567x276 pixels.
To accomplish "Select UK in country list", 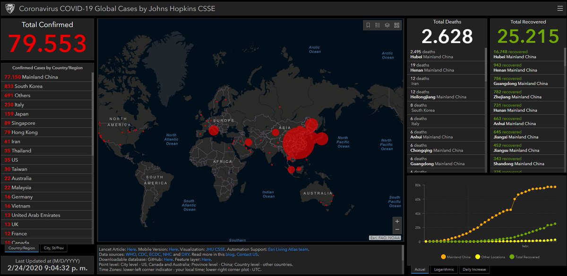I will click(x=47, y=224).
